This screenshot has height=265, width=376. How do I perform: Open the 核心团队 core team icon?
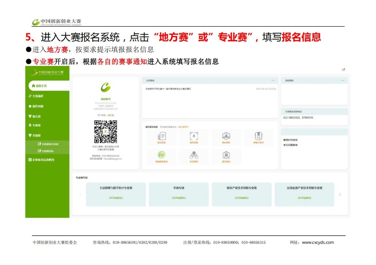(226, 137)
